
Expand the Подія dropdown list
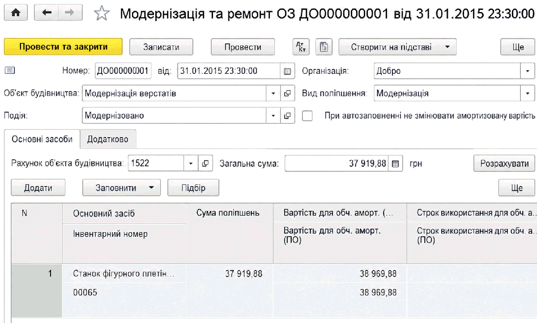(273, 115)
